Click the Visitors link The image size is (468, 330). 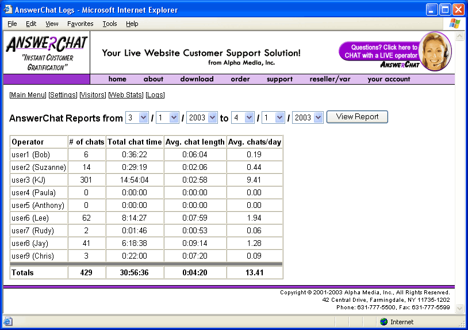pos(93,95)
